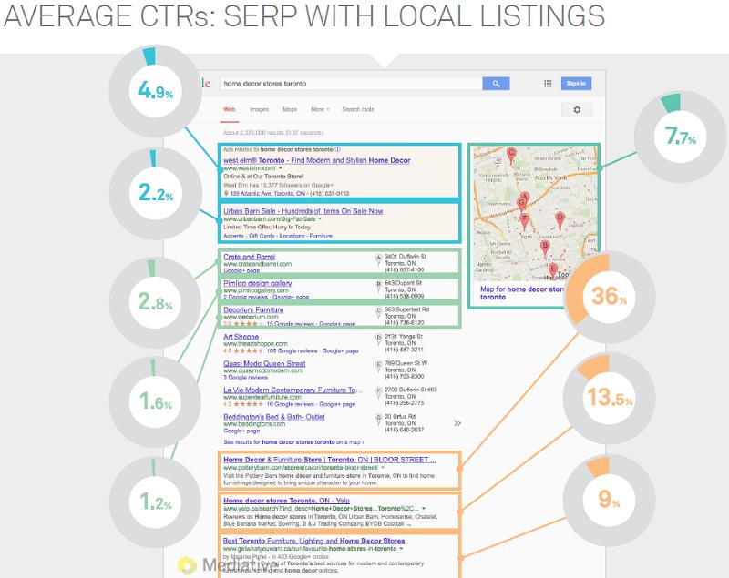Viewport: 729px width, 578px height.
Task: Open La Vie Modern Contemporary Furniture listing
Action: pos(293,390)
